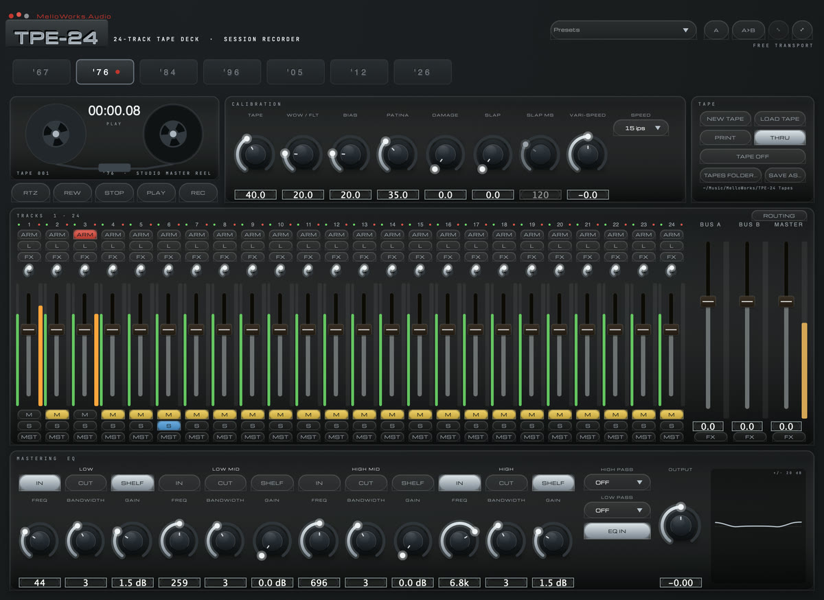Click the pan knob on track 12

tap(336, 270)
